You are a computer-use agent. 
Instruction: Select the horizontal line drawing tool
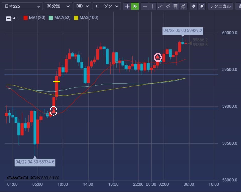coord(145,6)
